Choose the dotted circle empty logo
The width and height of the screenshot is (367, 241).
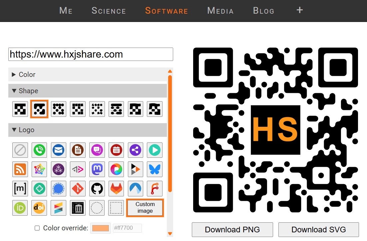97,208
